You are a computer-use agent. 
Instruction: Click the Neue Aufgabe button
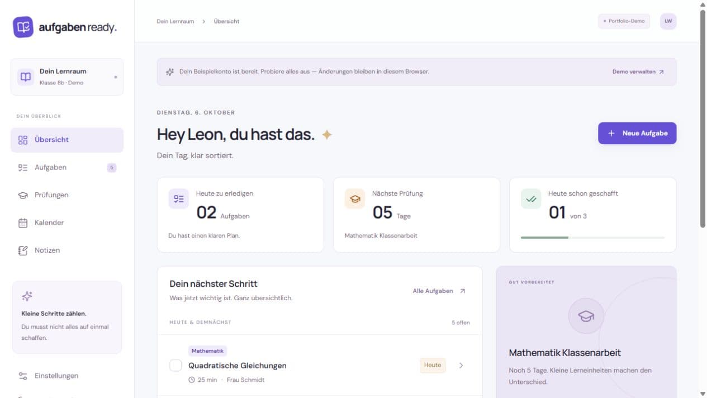pos(637,133)
